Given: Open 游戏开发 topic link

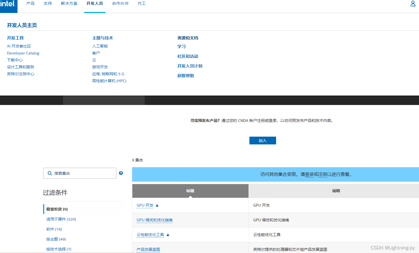Looking at the screenshot, I should [100, 67].
